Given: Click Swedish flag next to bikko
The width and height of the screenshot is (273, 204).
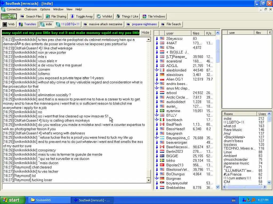Looking at the screenshot, I should click(x=162, y=160).
